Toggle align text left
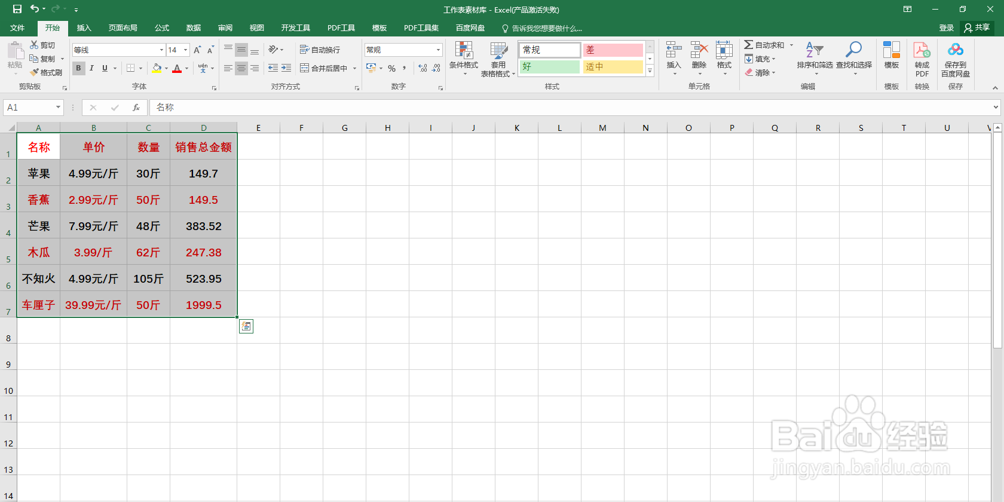Viewport: 1004px width, 502px height. click(x=228, y=68)
